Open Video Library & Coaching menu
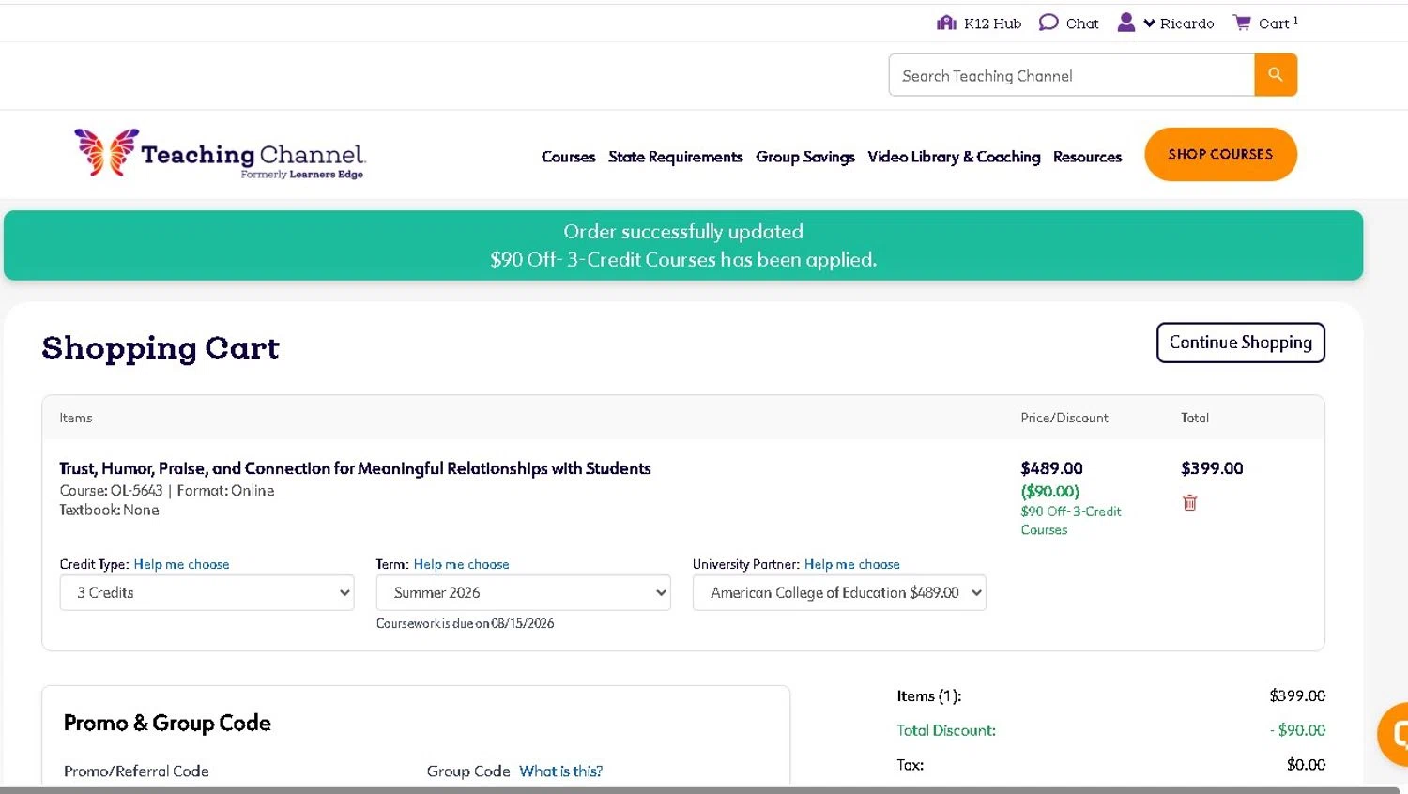Image resolution: width=1408 pixels, height=794 pixels. tap(954, 157)
